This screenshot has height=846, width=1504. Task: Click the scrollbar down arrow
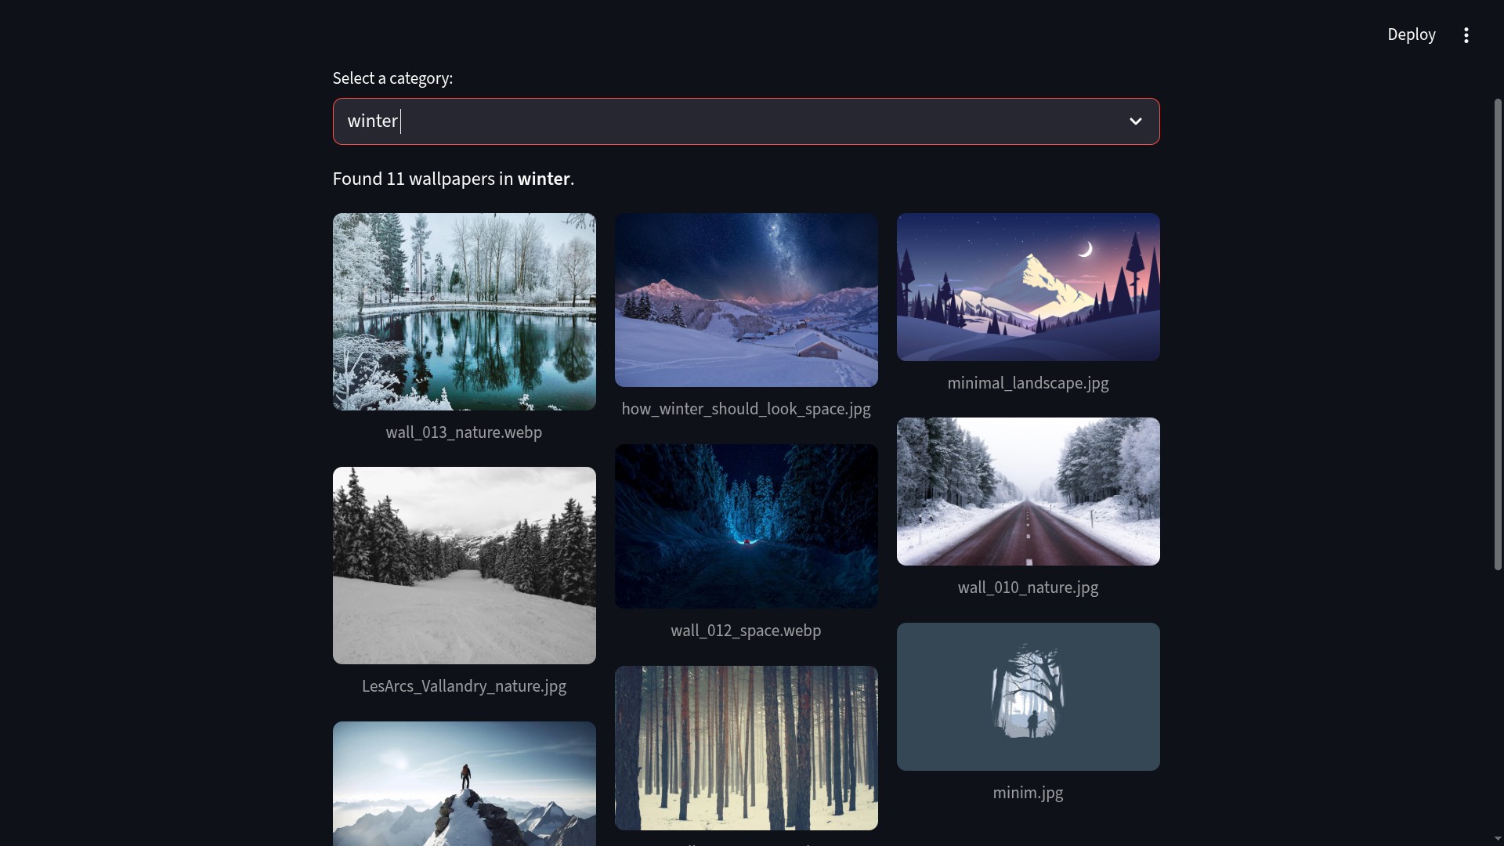pos(1497,839)
